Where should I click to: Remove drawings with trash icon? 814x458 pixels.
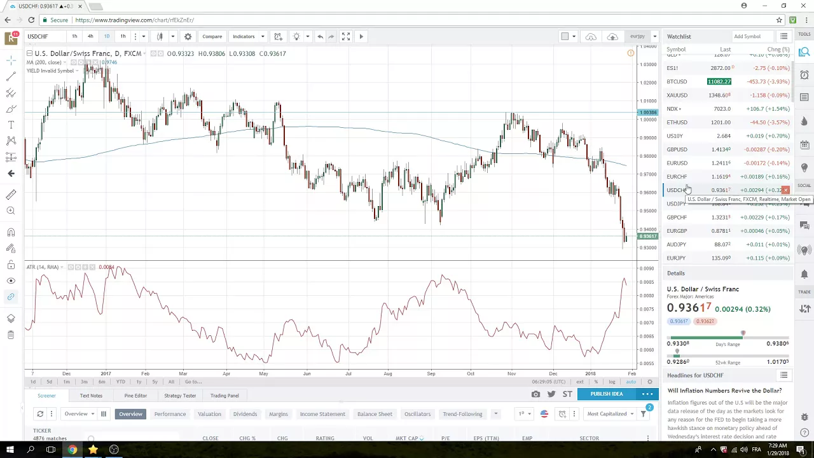point(11,335)
